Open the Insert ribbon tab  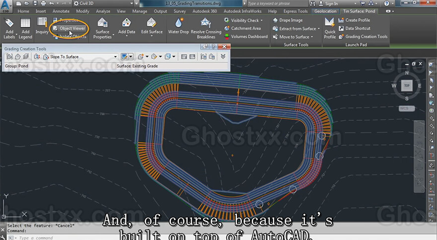(x=41, y=11)
